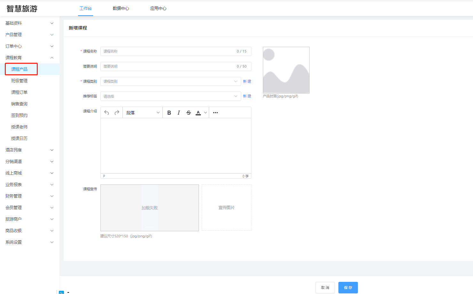Open the 段落 paragraph style dropdown

pos(143,113)
